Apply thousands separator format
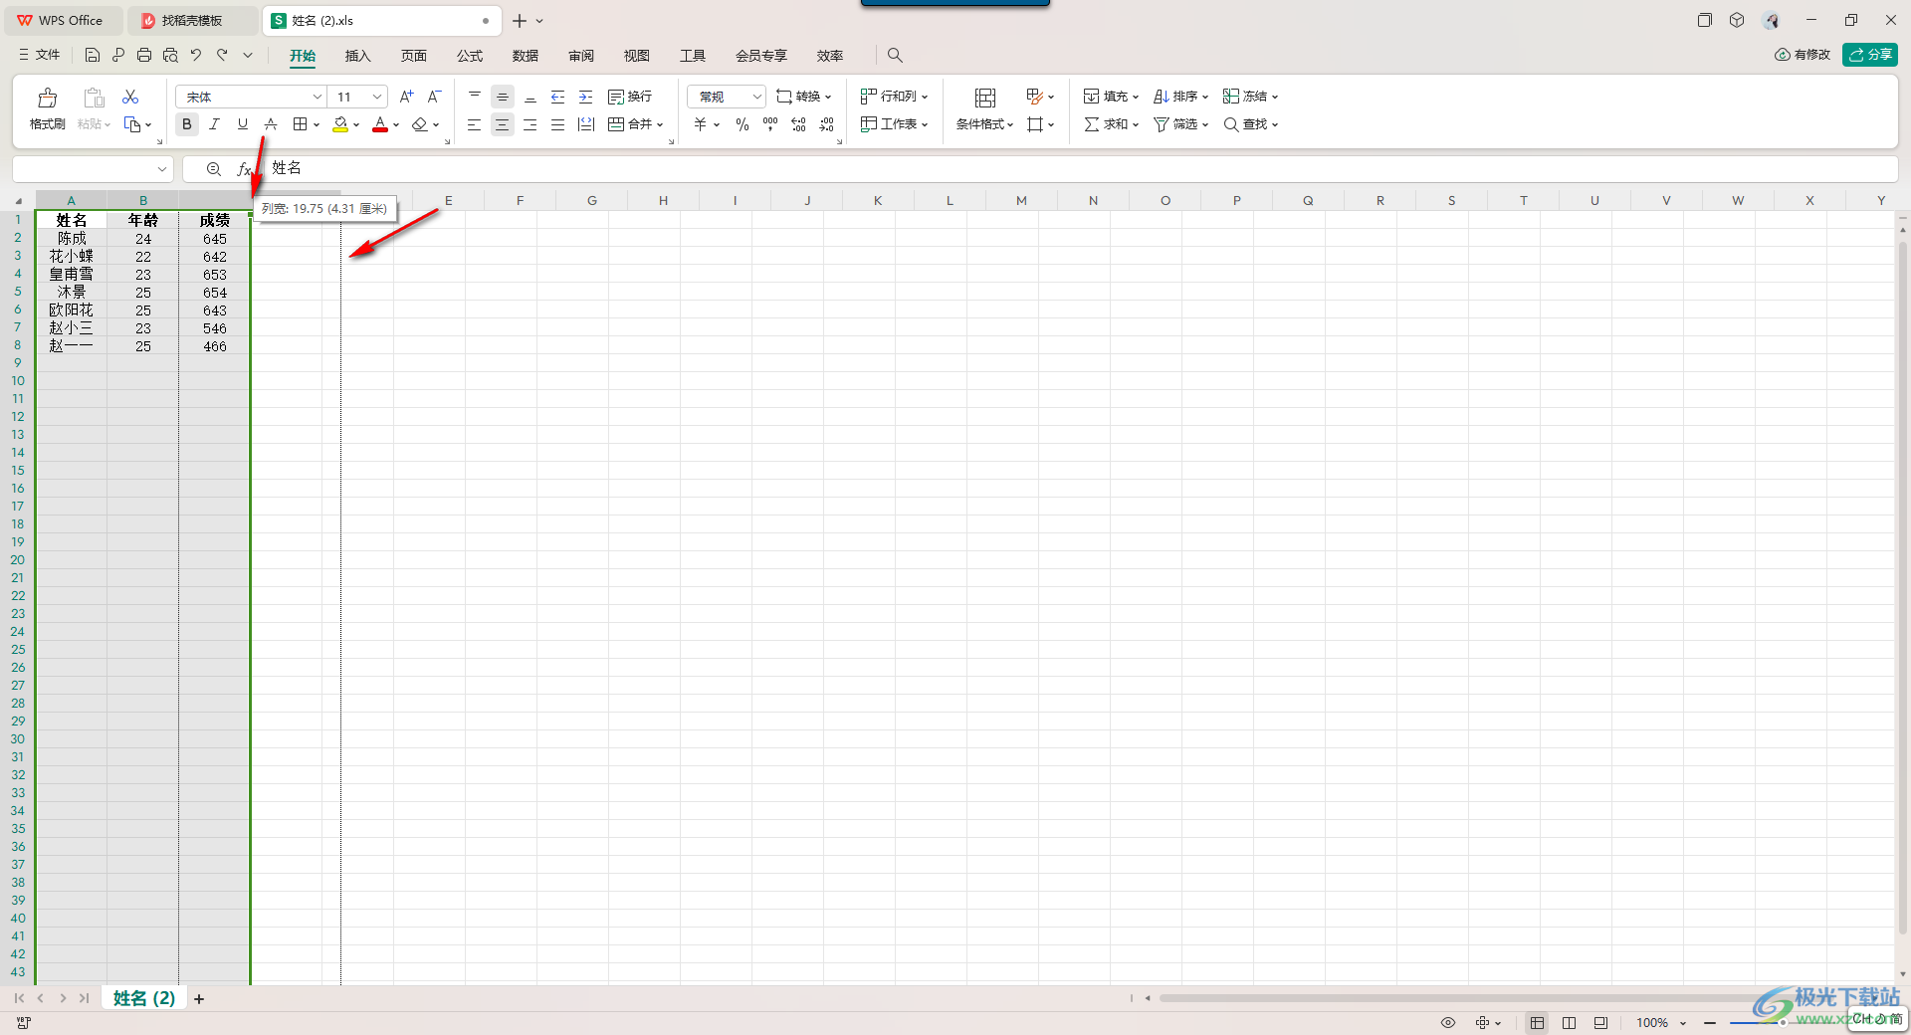This screenshot has height=1035, width=1911. click(770, 124)
